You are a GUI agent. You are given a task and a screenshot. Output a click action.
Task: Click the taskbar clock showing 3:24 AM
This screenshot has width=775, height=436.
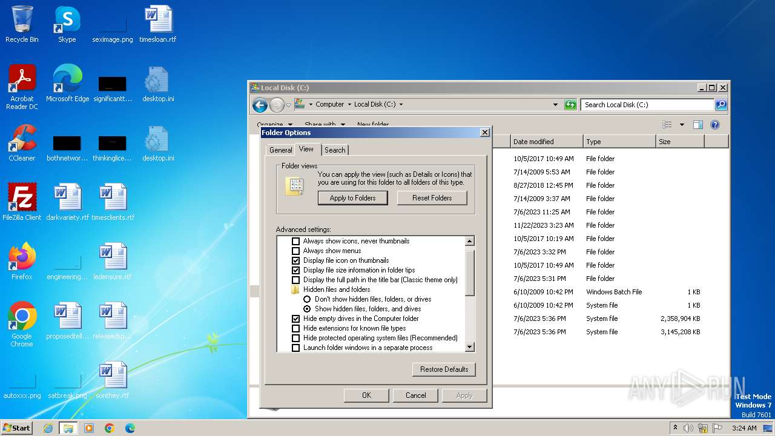(744, 428)
